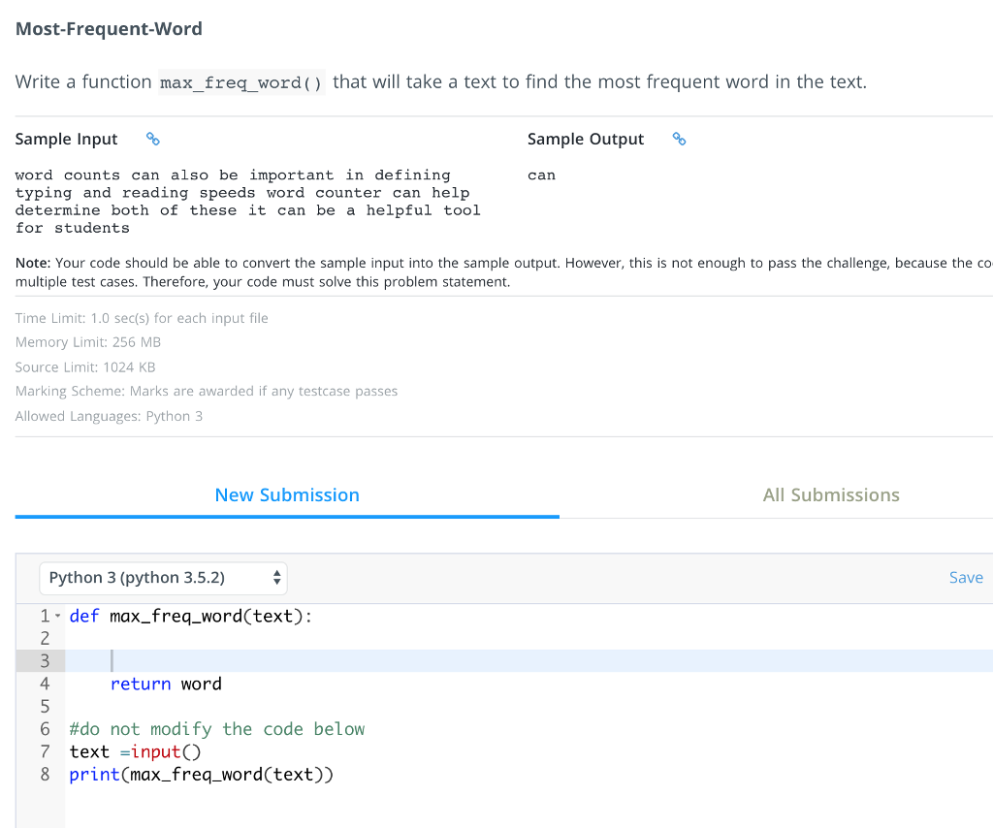Click the sample output value 'can'
993x828 pixels.
coord(541,175)
